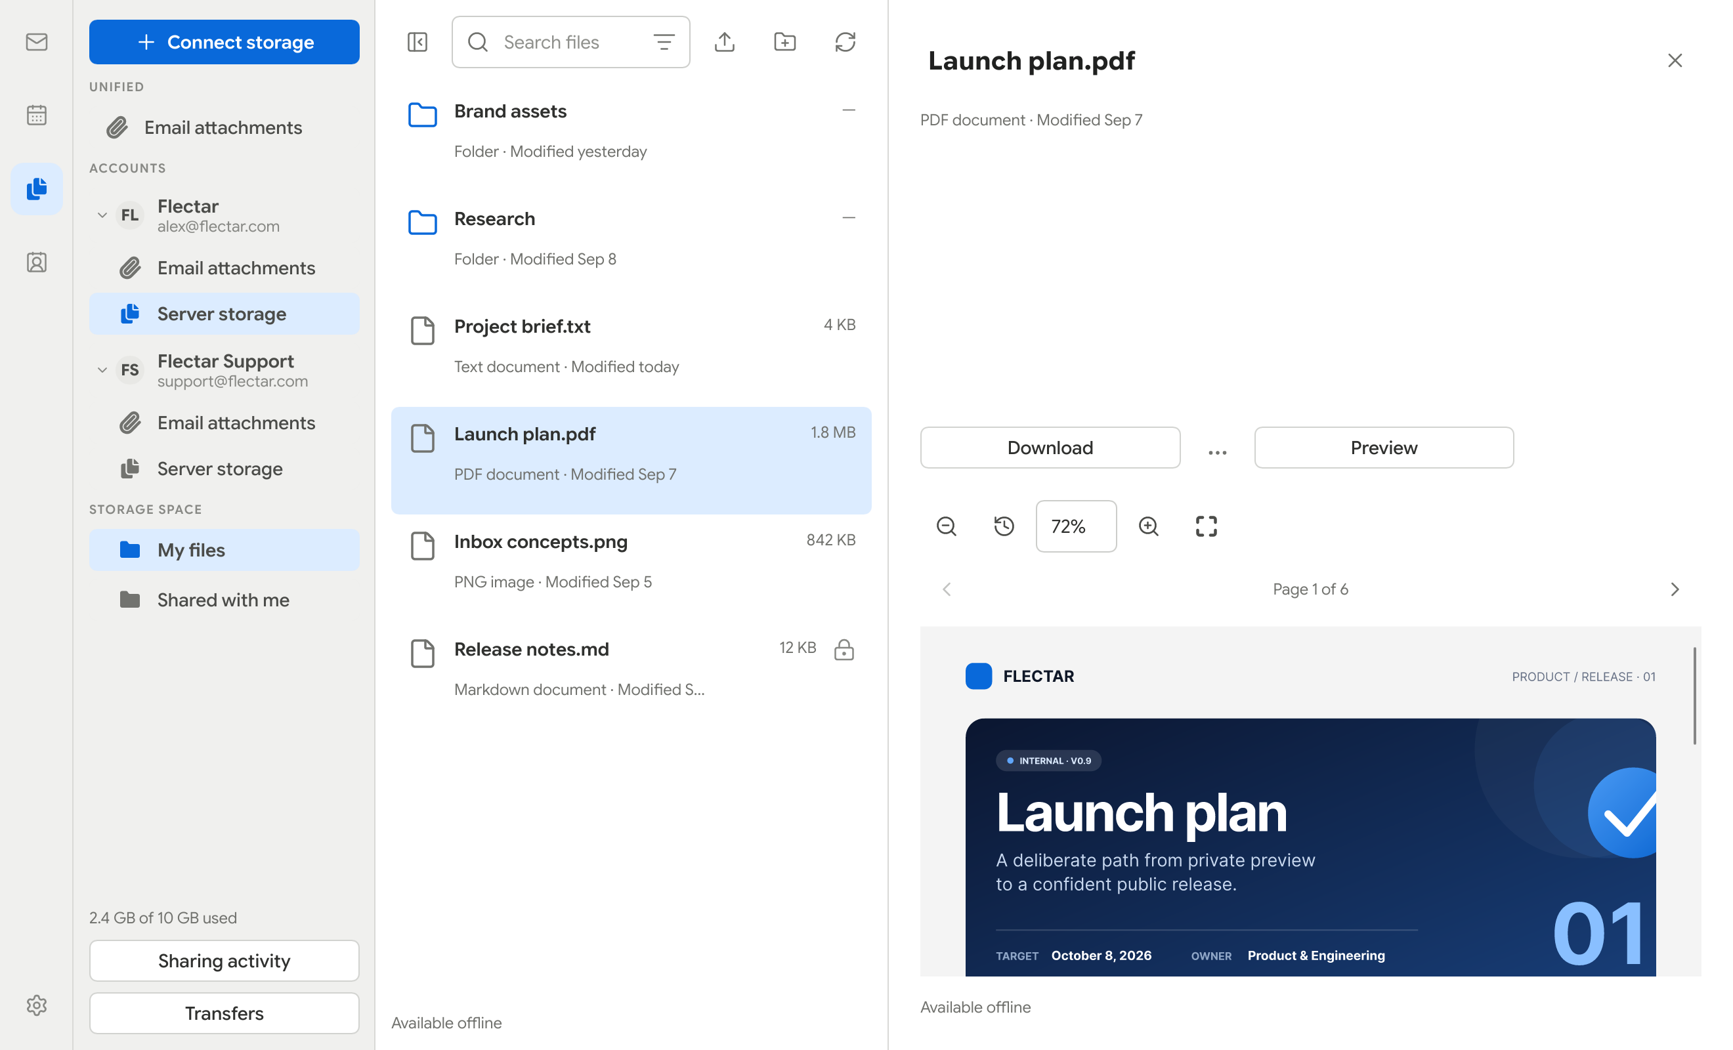Go to next PDF page
The width and height of the screenshot is (1733, 1050).
pos(1675,589)
